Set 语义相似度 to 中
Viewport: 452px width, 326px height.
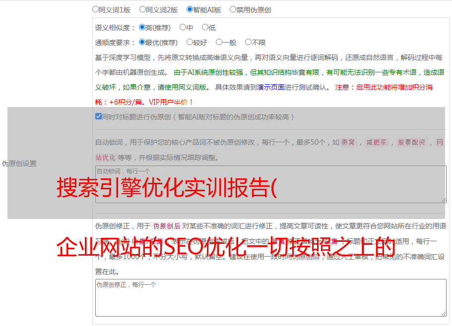183,28
